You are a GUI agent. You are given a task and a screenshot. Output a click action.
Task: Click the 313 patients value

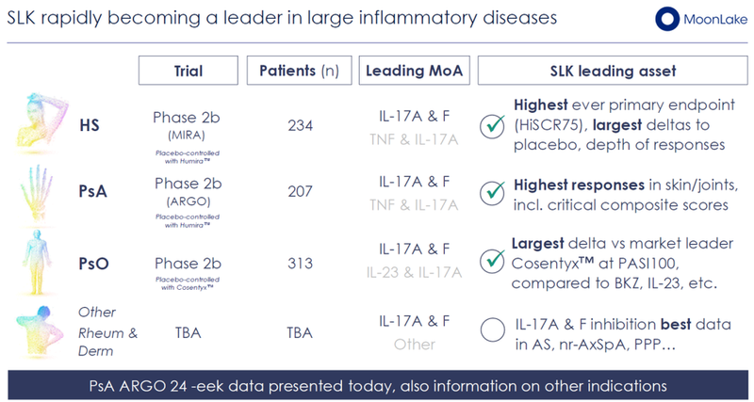pos(299,263)
